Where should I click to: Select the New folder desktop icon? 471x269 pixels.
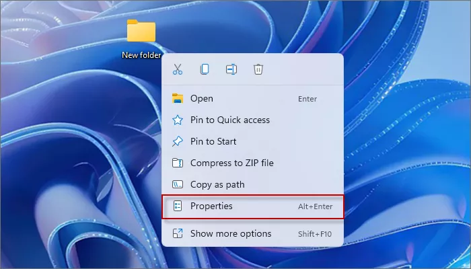[141, 39]
